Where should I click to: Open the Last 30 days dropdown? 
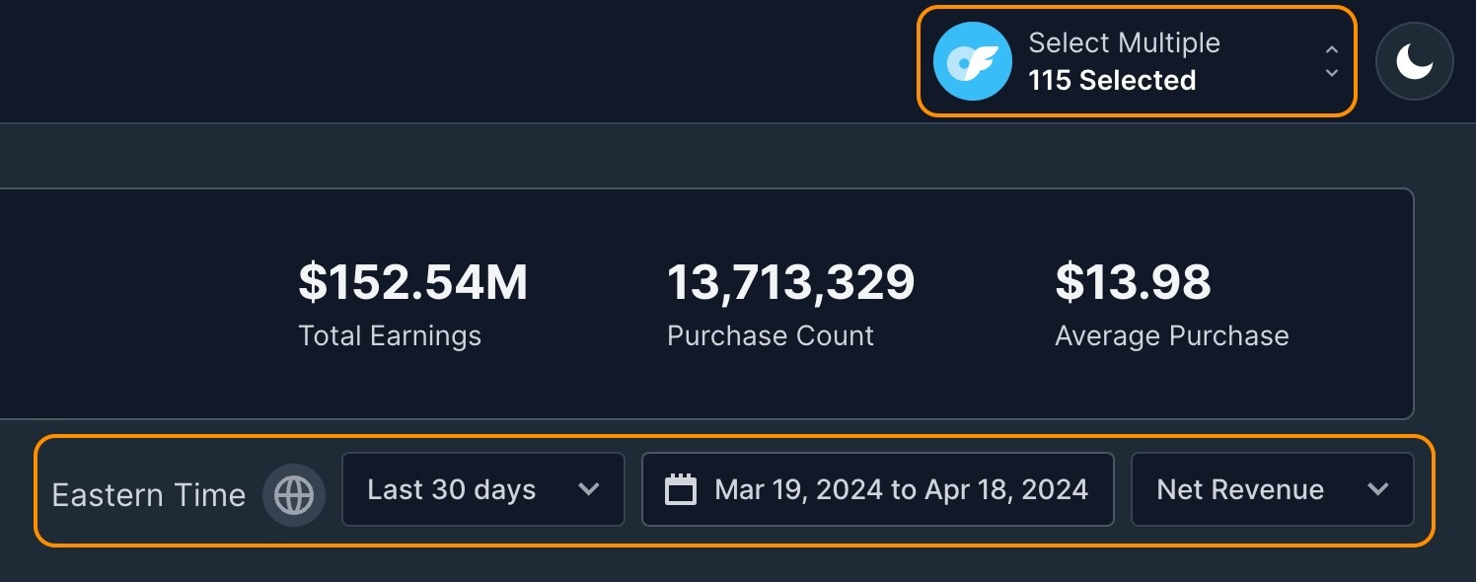tap(483, 489)
